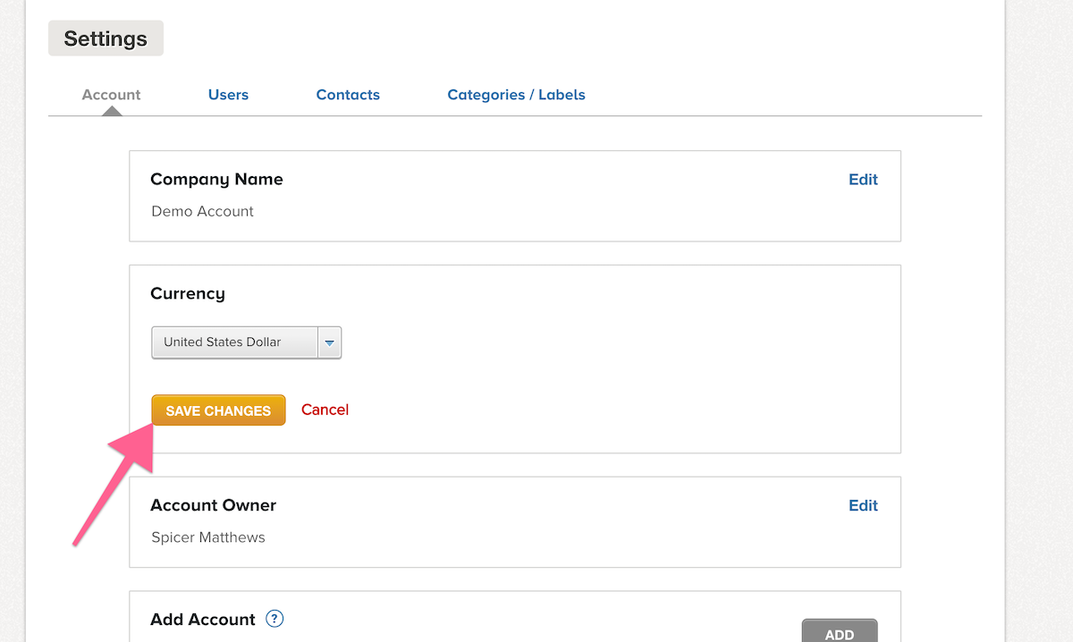1073x642 pixels.
Task: Click the blue arrow on the currency selector
Action: (330, 342)
